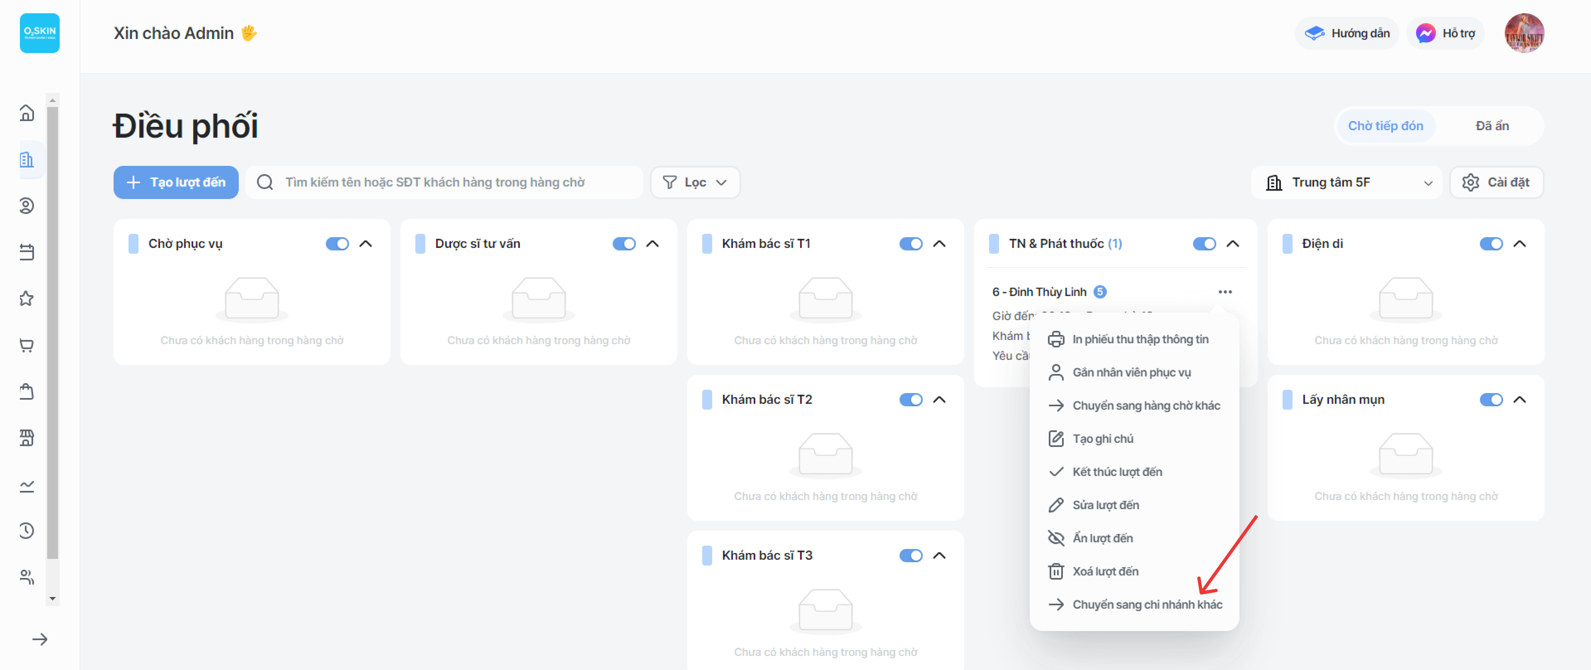Click the home icon in the sidebar
Image resolution: width=1591 pixels, height=670 pixels.
coord(27,113)
